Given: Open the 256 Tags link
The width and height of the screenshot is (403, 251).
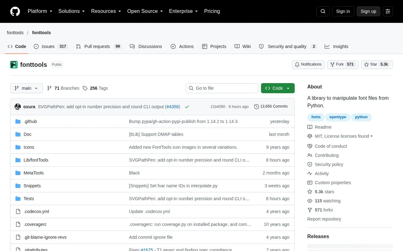Looking at the screenshot, I should point(95,88).
